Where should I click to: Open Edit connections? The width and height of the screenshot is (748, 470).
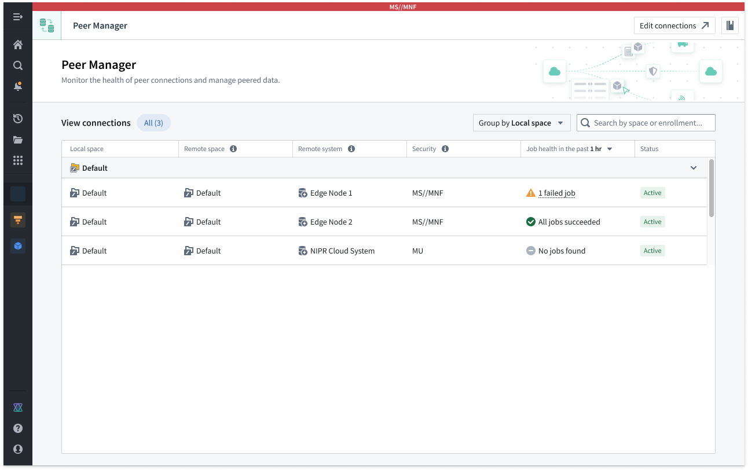[x=674, y=25]
